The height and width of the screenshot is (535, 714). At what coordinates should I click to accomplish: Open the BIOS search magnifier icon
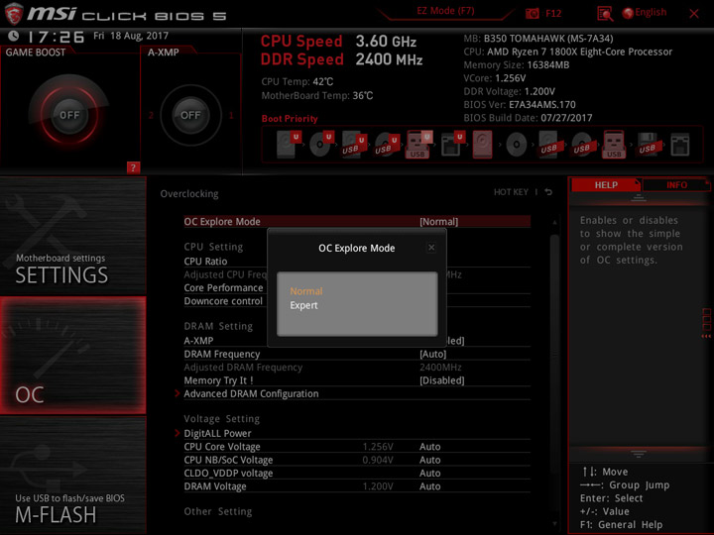point(605,13)
